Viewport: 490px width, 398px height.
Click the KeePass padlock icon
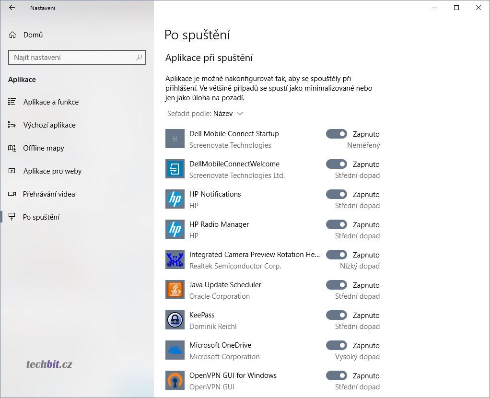point(175,320)
